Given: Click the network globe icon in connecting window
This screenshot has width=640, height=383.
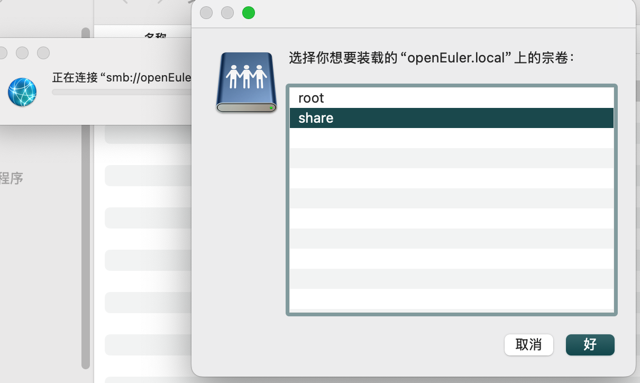Looking at the screenshot, I should (22, 92).
